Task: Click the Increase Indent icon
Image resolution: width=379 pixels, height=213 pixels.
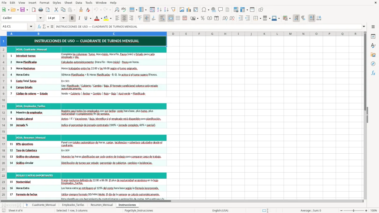Action: (241, 18)
